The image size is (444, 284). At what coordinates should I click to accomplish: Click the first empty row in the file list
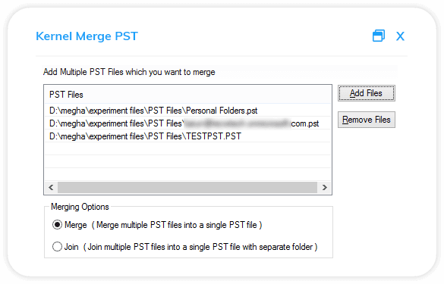tap(187, 148)
